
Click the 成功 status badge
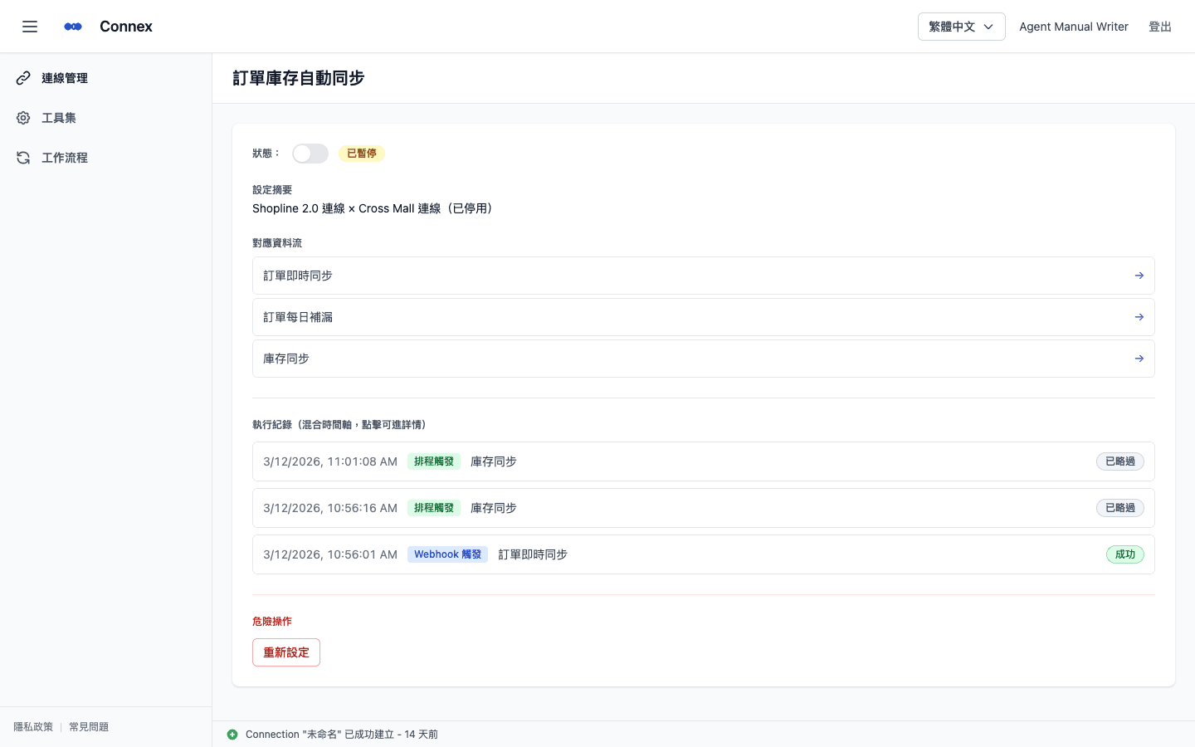[x=1125, y=554]
